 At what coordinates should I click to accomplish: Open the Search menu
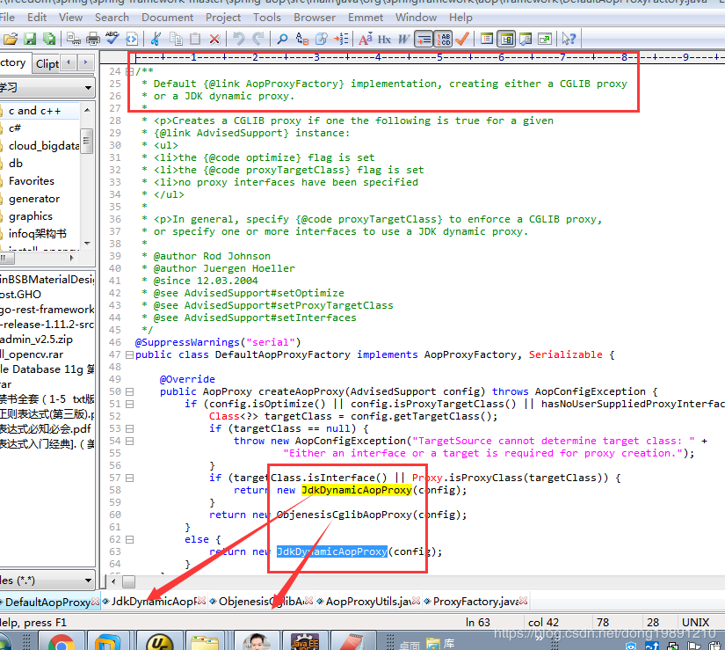click(x=112, y=18)
